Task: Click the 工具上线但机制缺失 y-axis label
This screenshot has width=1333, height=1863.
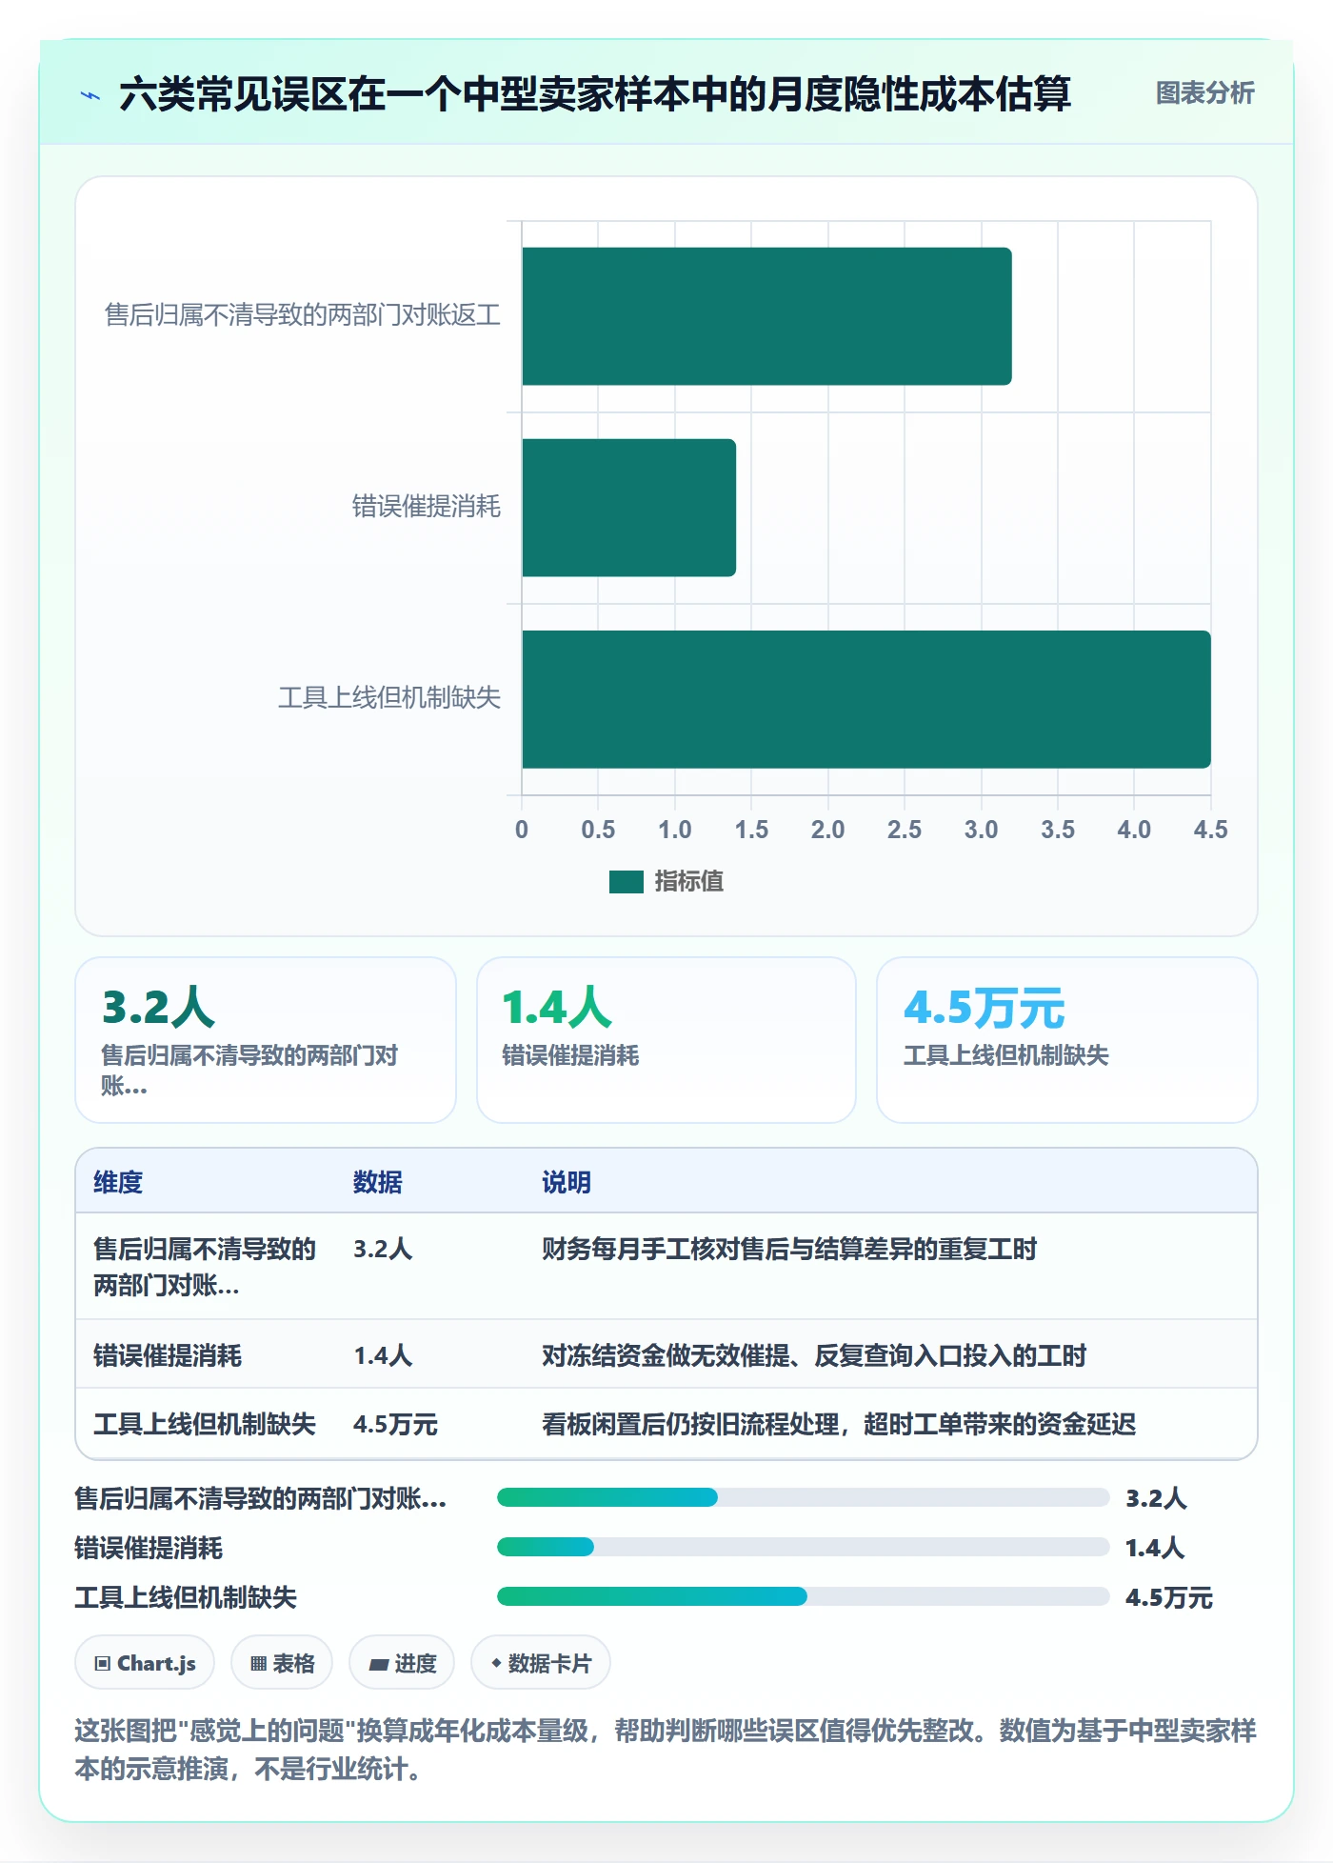Action: coord(388,698)
